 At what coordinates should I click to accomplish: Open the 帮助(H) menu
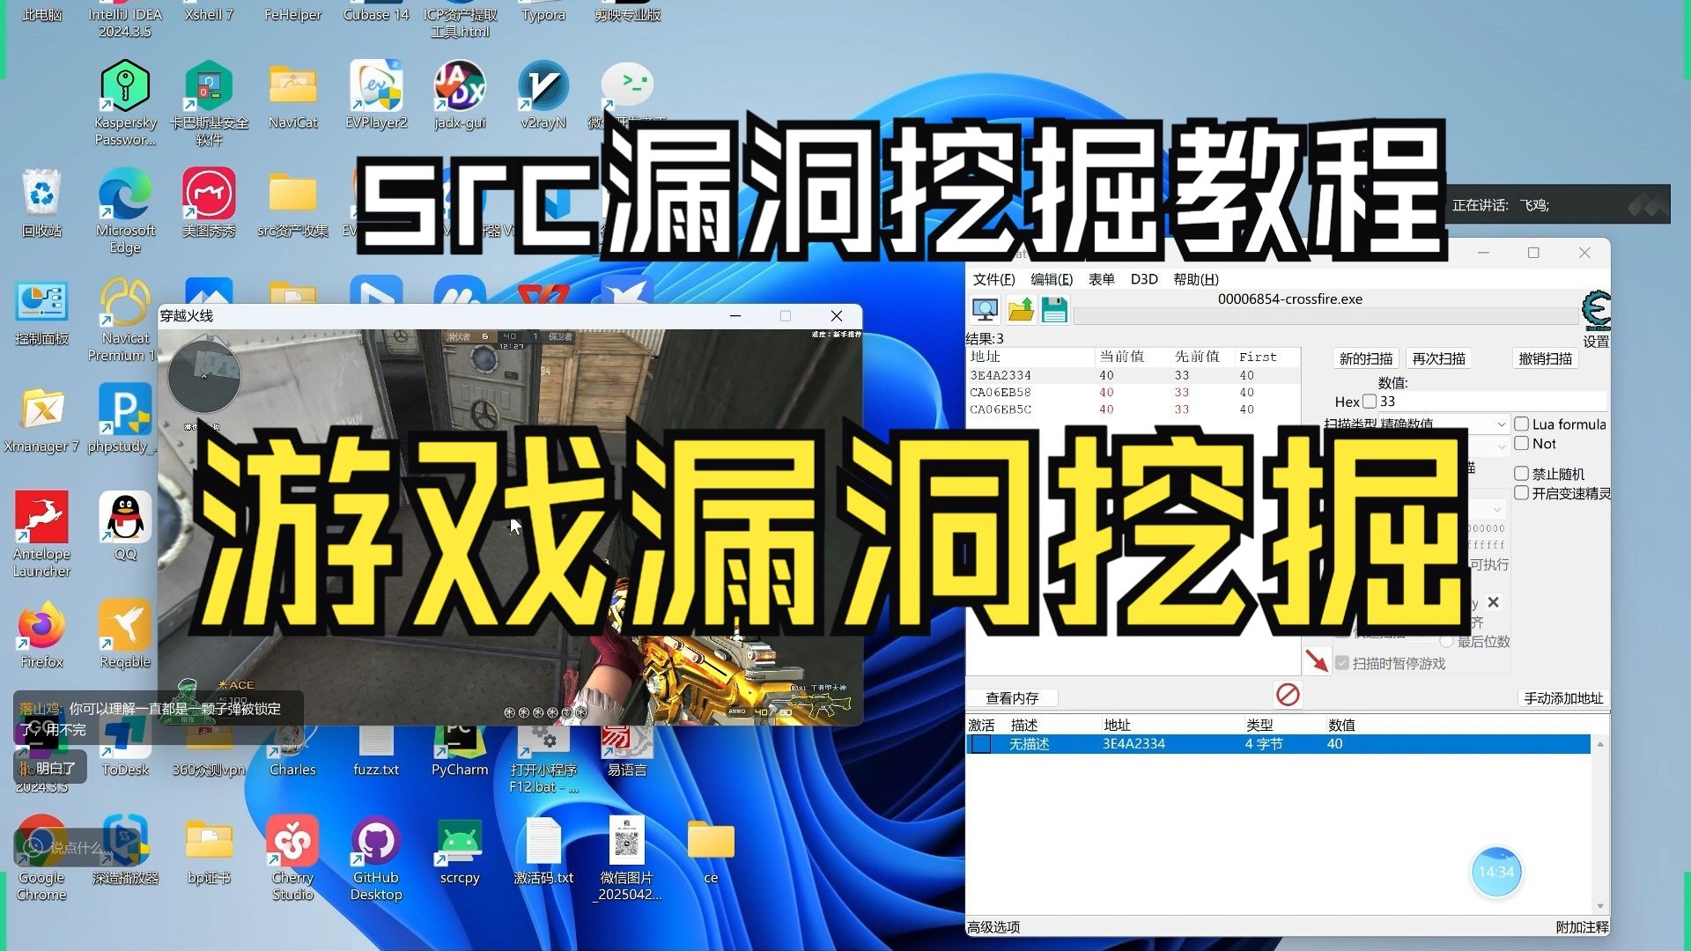[1196, 279]
